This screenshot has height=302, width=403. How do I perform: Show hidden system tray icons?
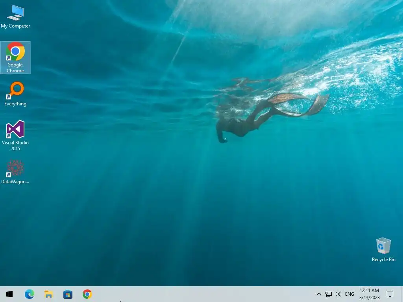click(x=319, y=294)
